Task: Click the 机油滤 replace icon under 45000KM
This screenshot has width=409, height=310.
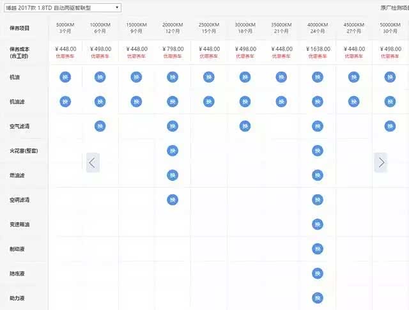Action: pyautogui.click(x=354, y=102)
